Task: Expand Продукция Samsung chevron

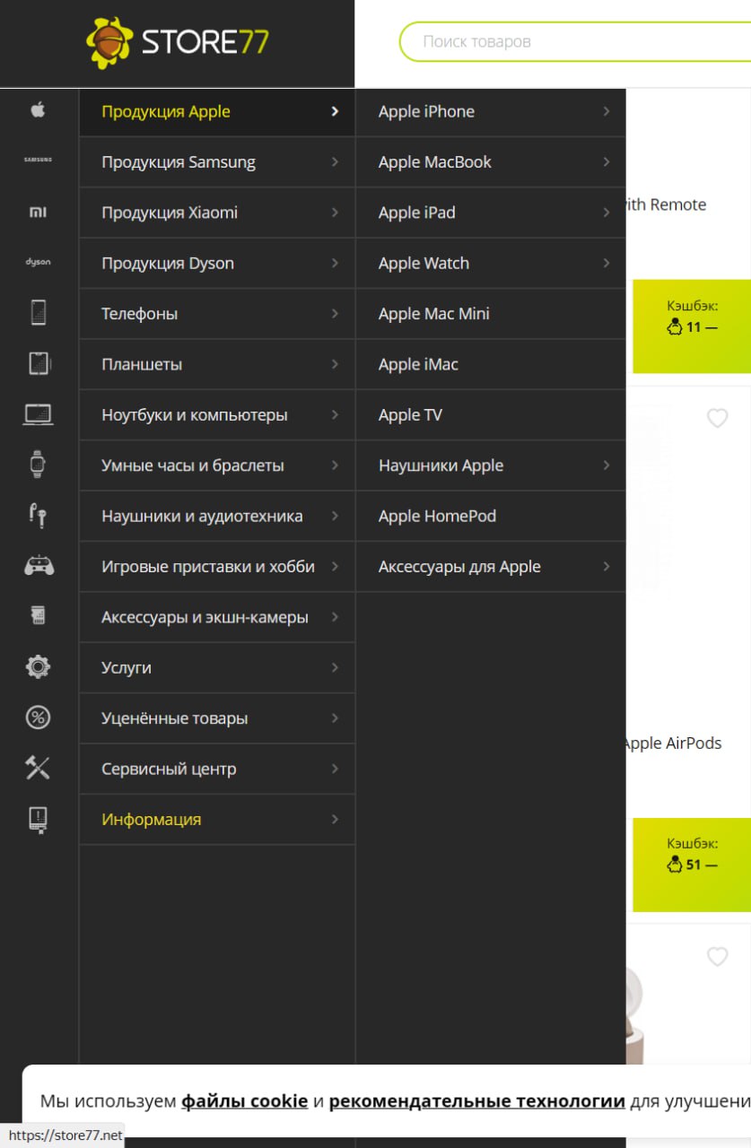Action: point(335,162)
